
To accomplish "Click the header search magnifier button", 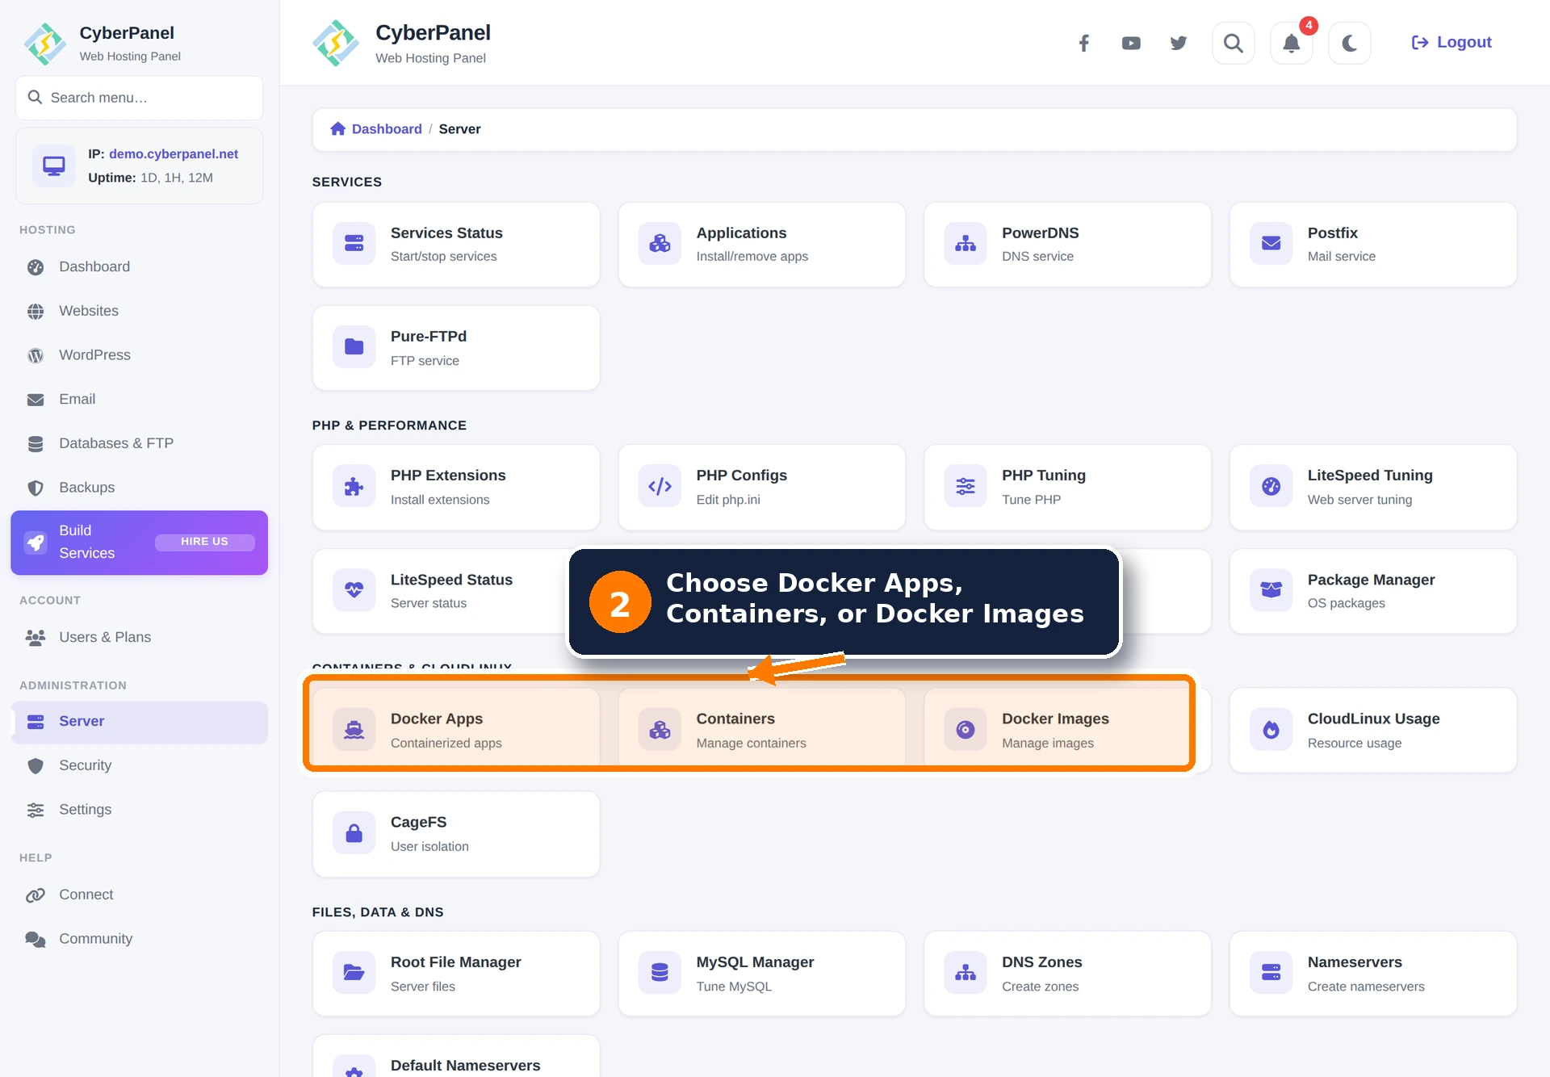I will tap(1233, 43).
